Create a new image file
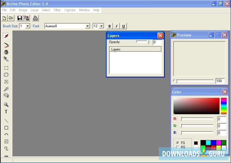The width and height of the screenshot is (231, 163). tap(4, 18)
